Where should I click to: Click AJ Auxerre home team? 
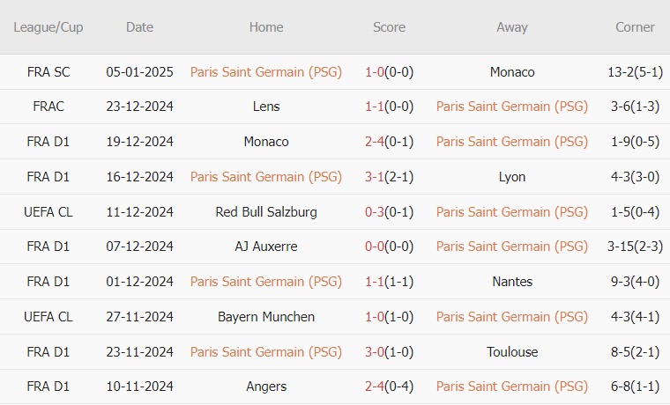(x=266, y=247)
